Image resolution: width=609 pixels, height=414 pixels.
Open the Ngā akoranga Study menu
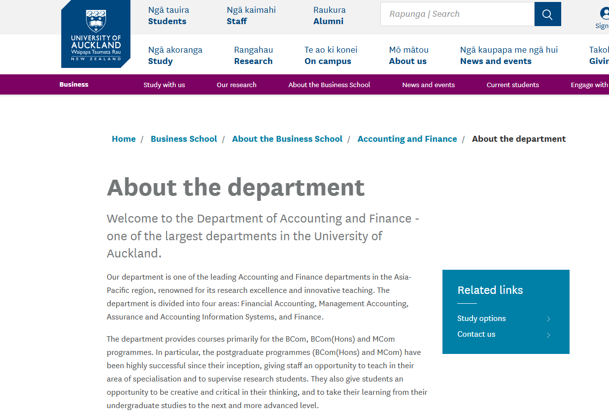[x=175, y=55]
